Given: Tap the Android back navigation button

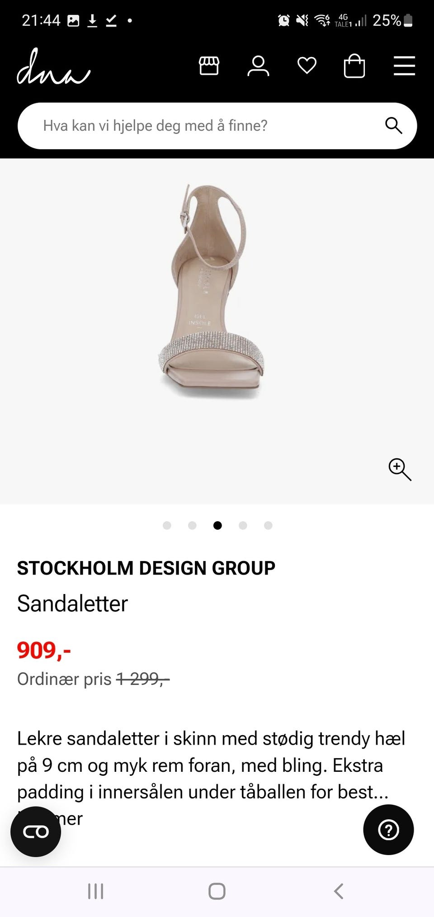Looking at the screenshot, I should pos(339,891).
